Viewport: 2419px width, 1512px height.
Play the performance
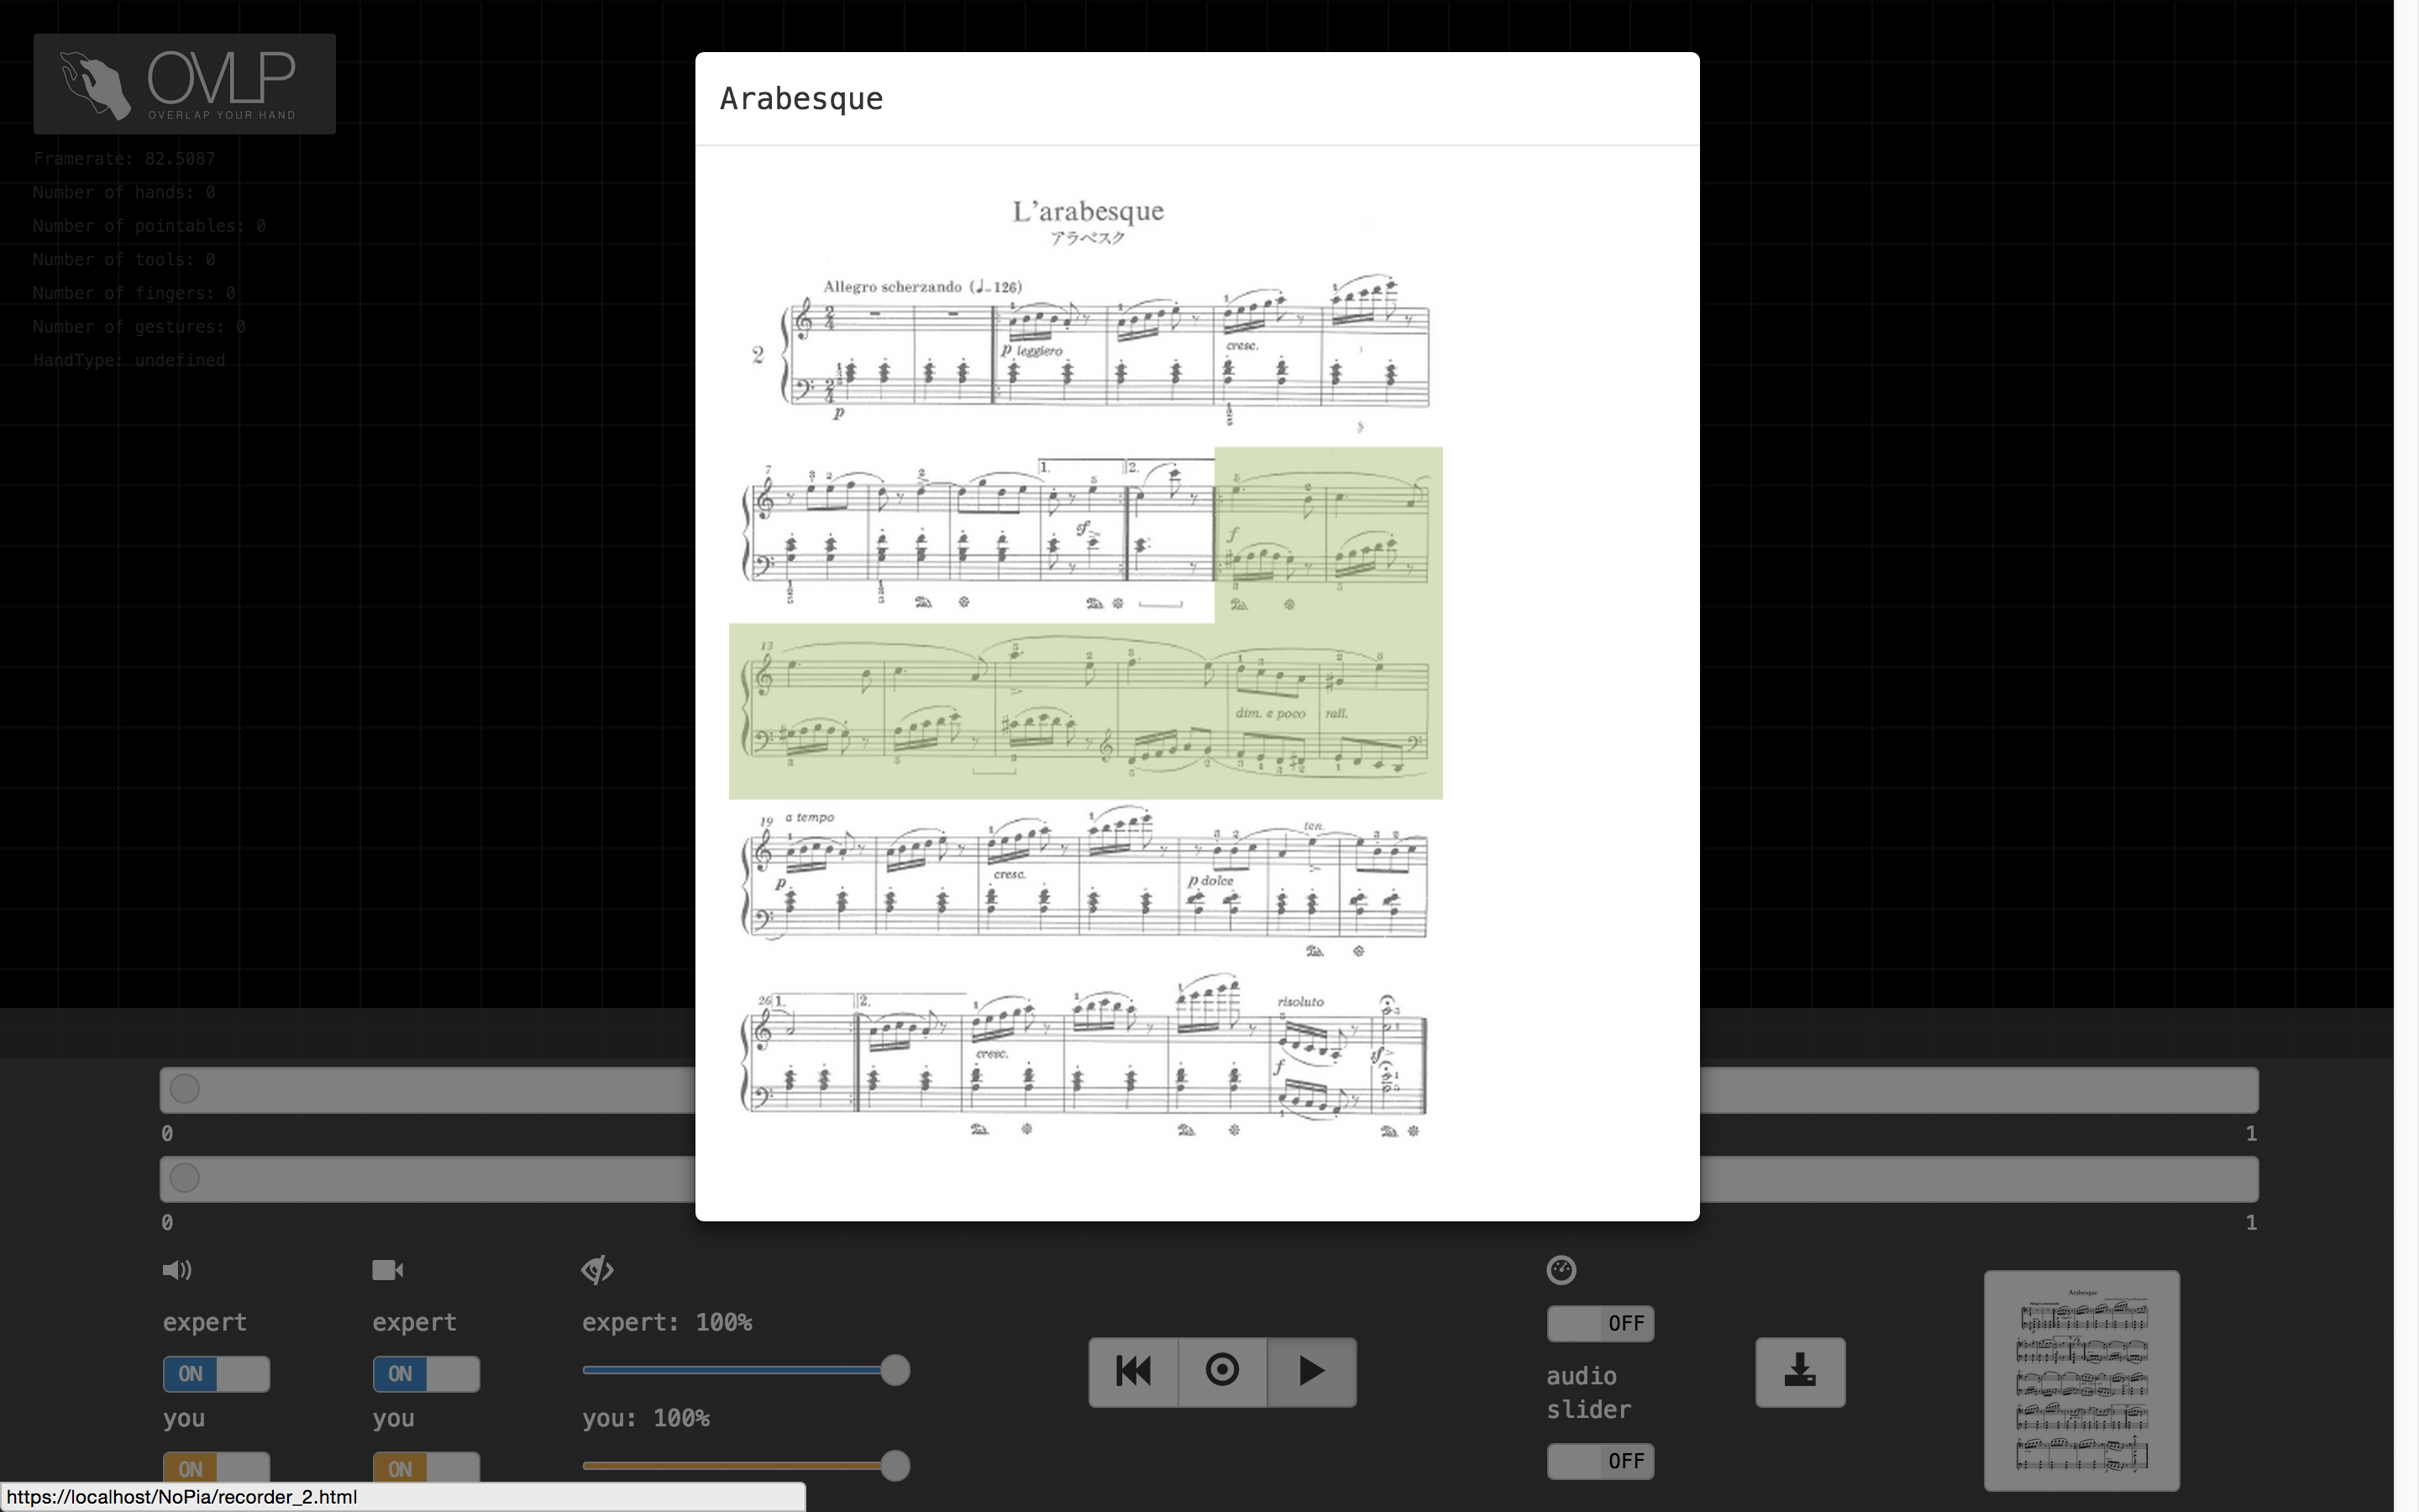(1311, 1371)
